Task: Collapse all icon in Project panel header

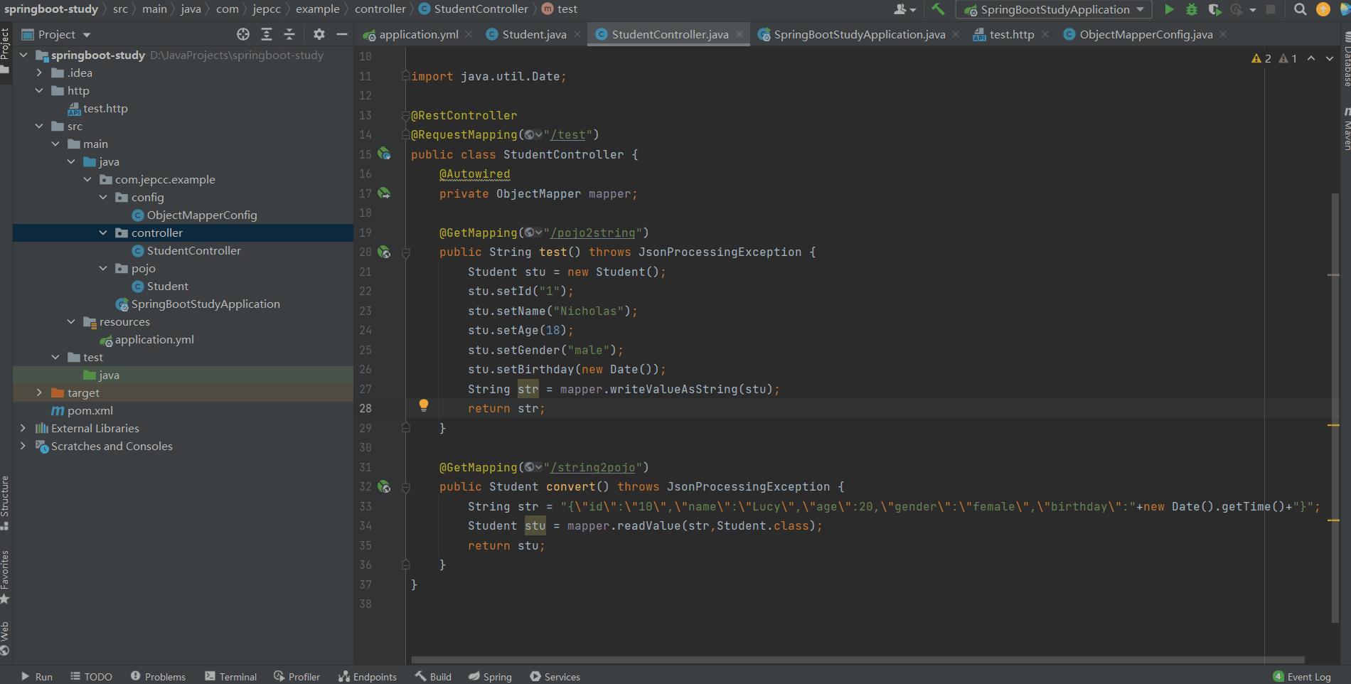Action: (289, 34)
